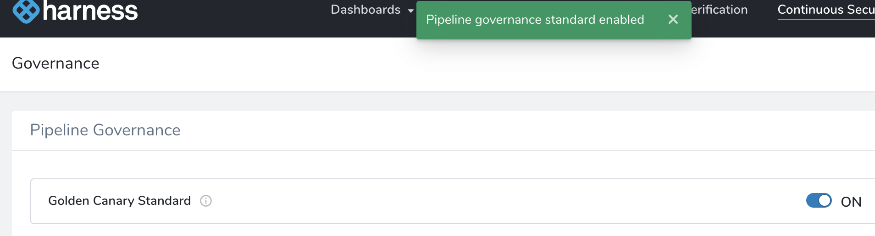Click the harness wordmark text
The image size is (875, 236).
90,11
